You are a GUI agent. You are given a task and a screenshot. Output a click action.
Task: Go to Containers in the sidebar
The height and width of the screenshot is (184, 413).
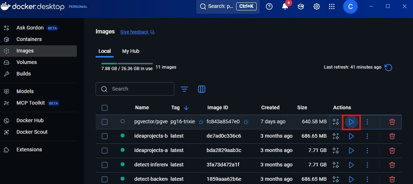click(38, 39)
